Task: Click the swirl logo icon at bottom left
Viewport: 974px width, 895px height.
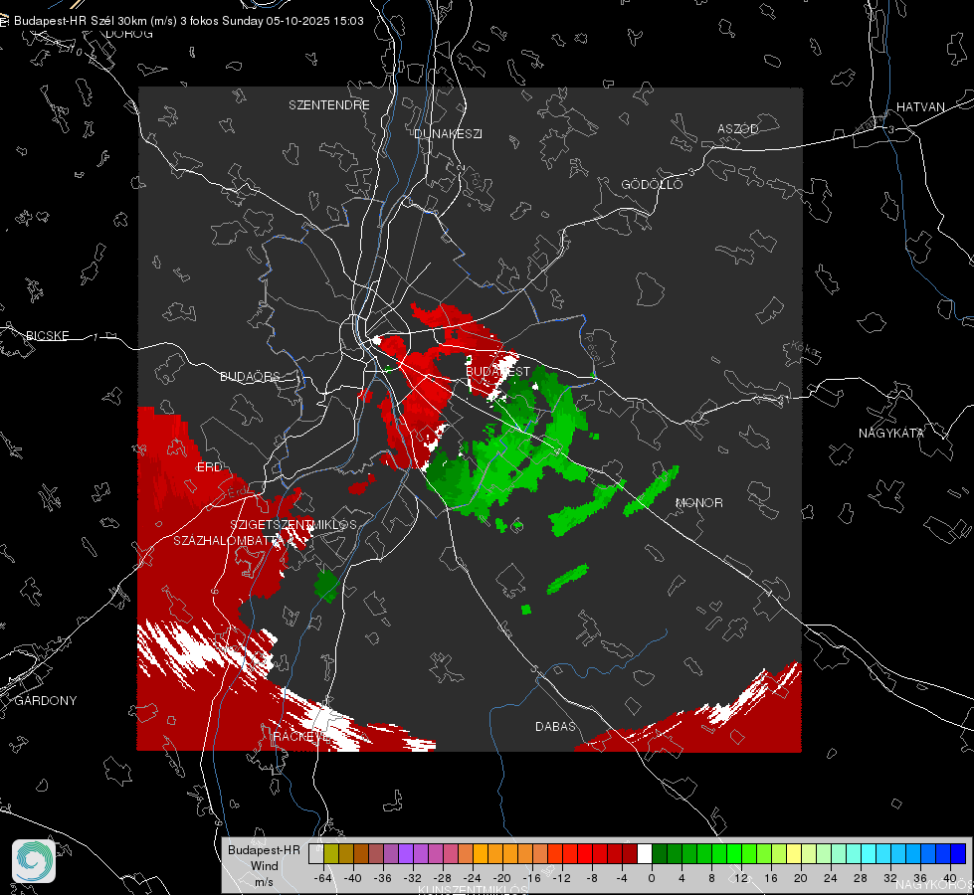Action: point(34,861)
